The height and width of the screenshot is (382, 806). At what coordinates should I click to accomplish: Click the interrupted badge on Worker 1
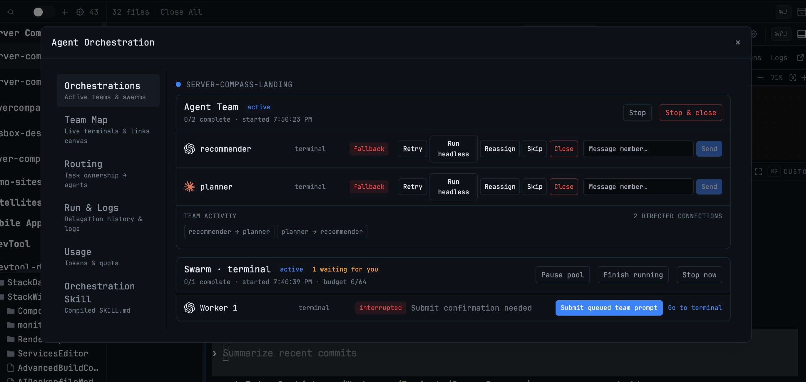[380, 308]
